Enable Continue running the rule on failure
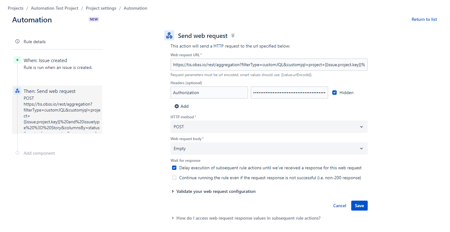450x232 pixels. click(174, 178)
